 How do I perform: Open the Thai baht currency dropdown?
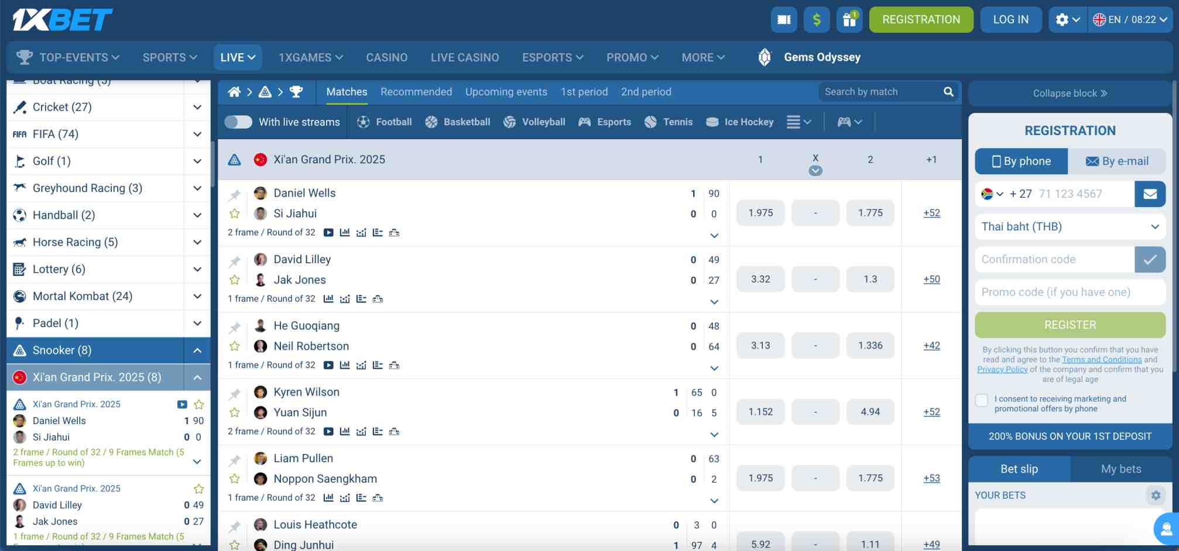coord(1070,227)
